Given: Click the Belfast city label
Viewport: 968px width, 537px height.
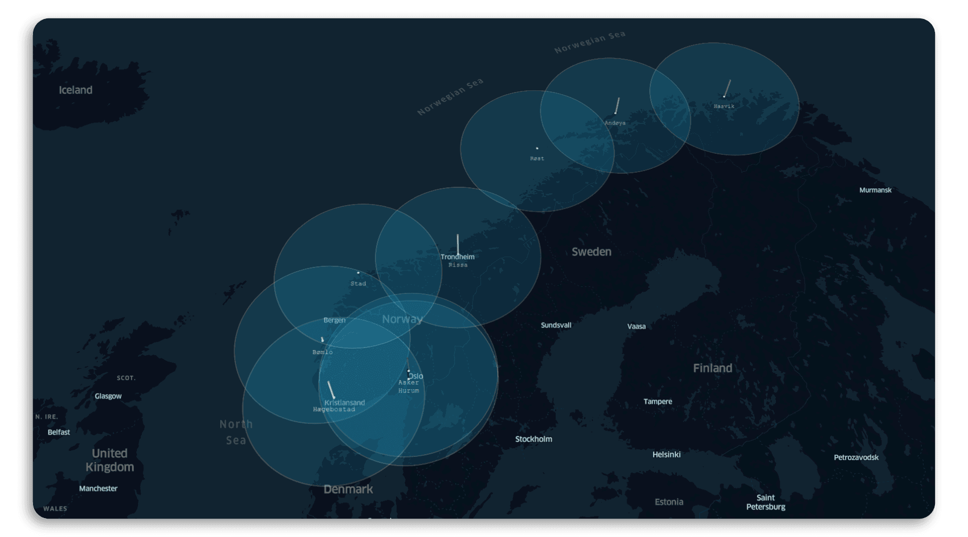Looking at the screenshot, I should click(58, 432).
